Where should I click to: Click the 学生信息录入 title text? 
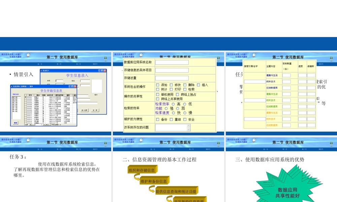point(77,75)
